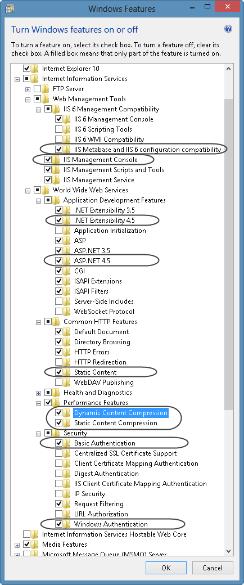Enable the WebDAV Publishing checkbox
The width and height of the screenshot is (244, 585).
tap(58, 382)
